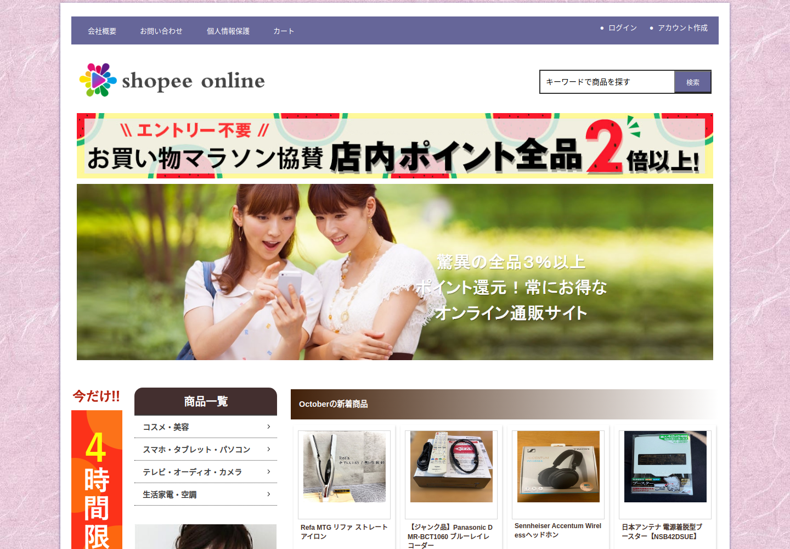Expand the テレビ・オーディオ・カメラ category chevron
The image size is (790, 549).
coord(268,472)
